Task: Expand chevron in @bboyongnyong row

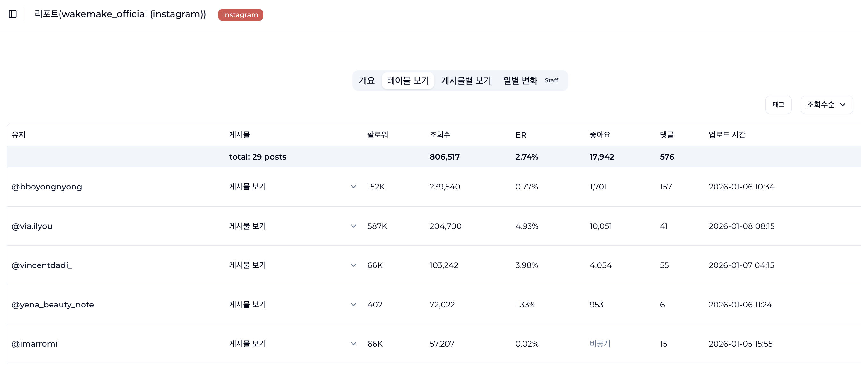Action: pos(353,187)
